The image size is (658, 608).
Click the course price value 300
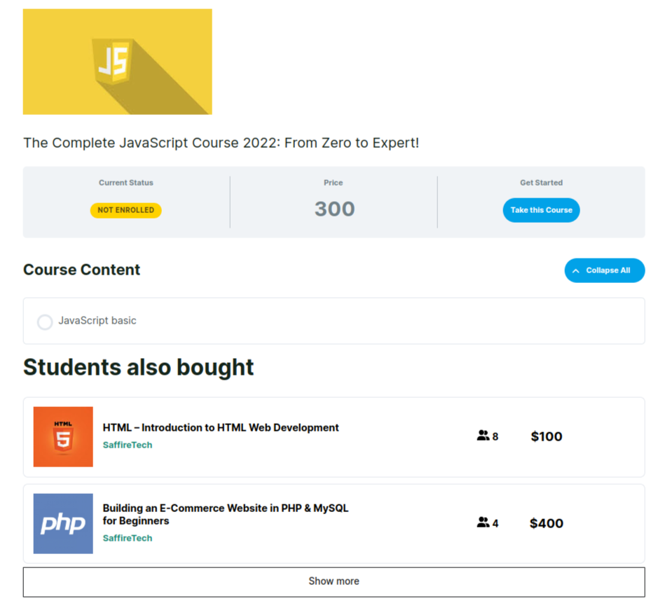click(x=334, y=209)
